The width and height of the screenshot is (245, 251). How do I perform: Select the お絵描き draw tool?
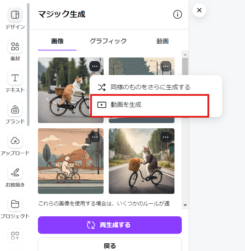pyautogui.click(x=15, y=172)
